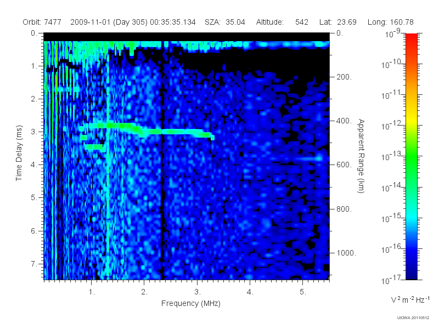Click the Time Delay (ms) axis label
The image size is (439, 329).
19,153
